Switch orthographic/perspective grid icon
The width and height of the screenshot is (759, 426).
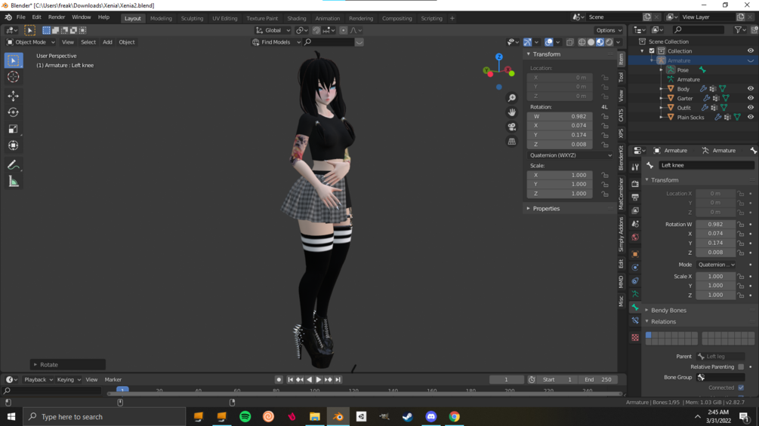point(511,142)
